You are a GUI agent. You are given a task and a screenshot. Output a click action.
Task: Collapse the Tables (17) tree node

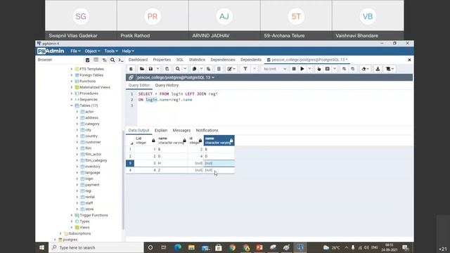pyautogui.click(x=72, y=105)
